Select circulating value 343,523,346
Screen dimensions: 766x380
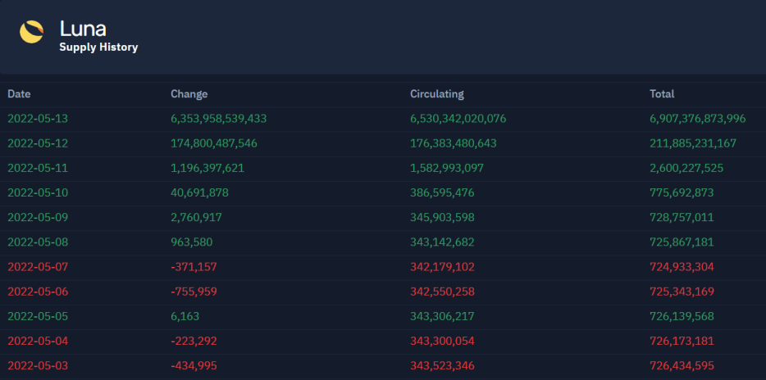[442, 366]
